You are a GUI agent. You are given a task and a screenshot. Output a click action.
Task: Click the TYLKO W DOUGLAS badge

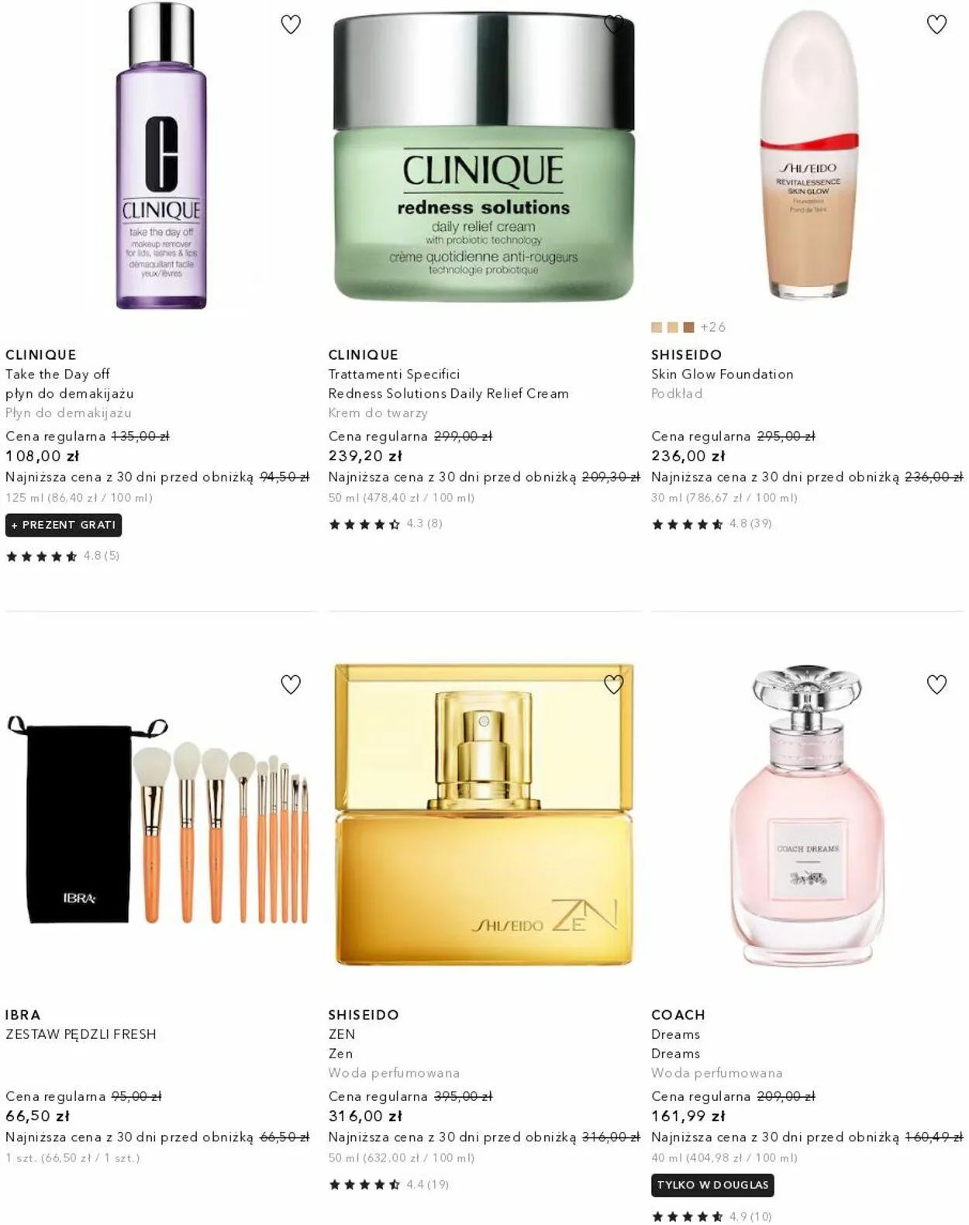712,1185
